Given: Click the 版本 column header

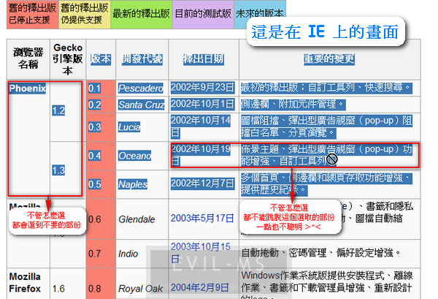Looking at the screenshot, I should coord(101,59).
